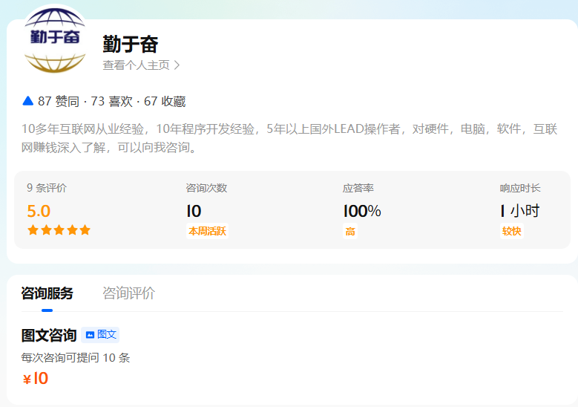Click the username 勤于奋 heading
Screen dimensions: 578x407
tap(131, 45)
